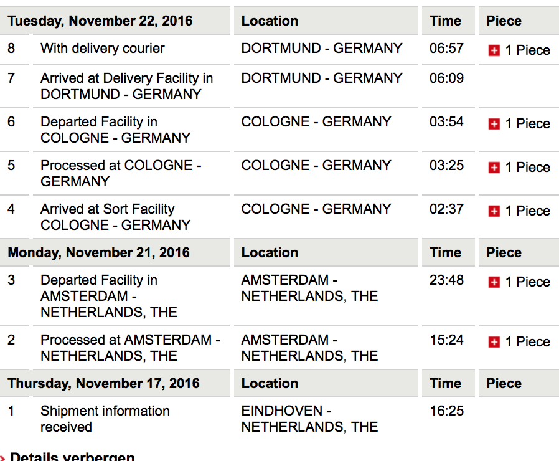Expand piece info for Processed at COLOGNE
This screenshot has width=559, height=461.
[494, 168]
